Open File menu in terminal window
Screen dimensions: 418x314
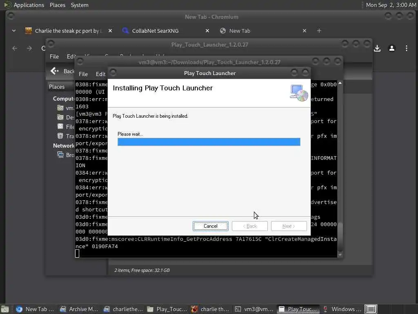point(83,74)
